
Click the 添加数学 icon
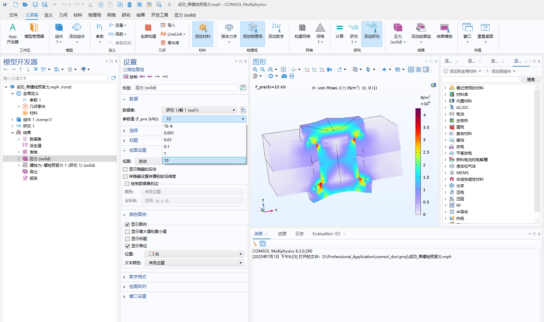(x=276, y=31)
